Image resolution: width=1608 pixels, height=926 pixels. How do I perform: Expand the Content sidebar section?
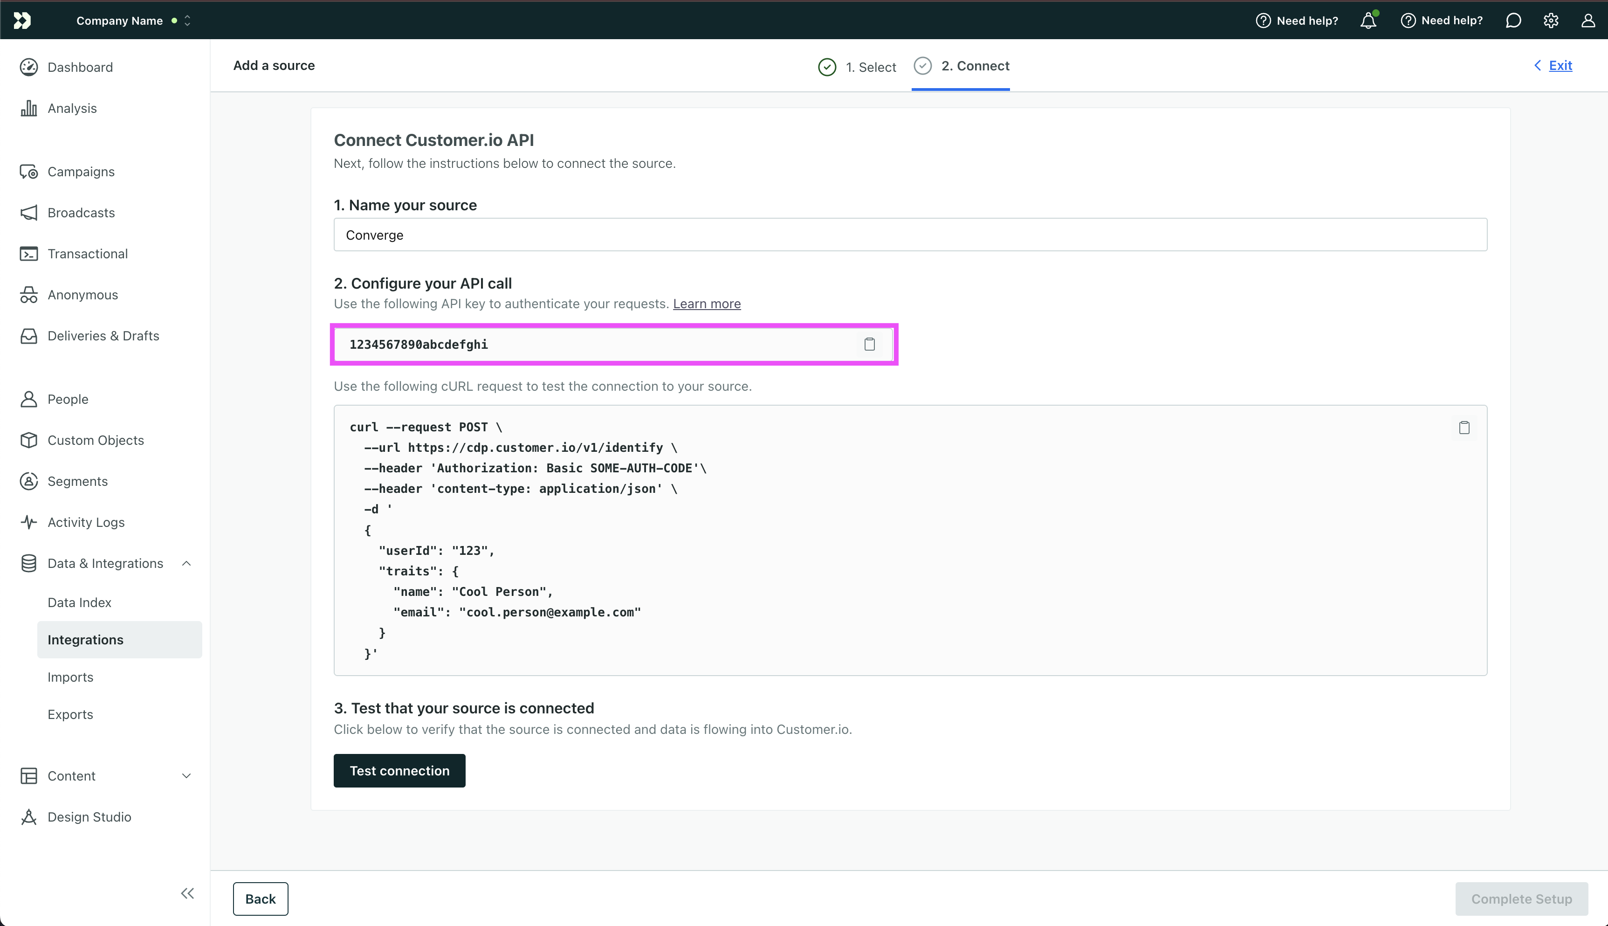click(x=186, y=776)
